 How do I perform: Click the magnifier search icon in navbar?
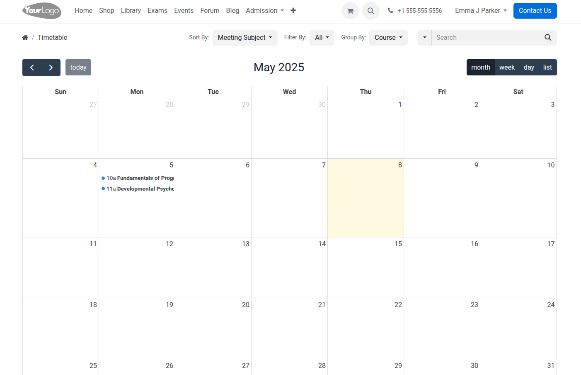tap(371, 11)
